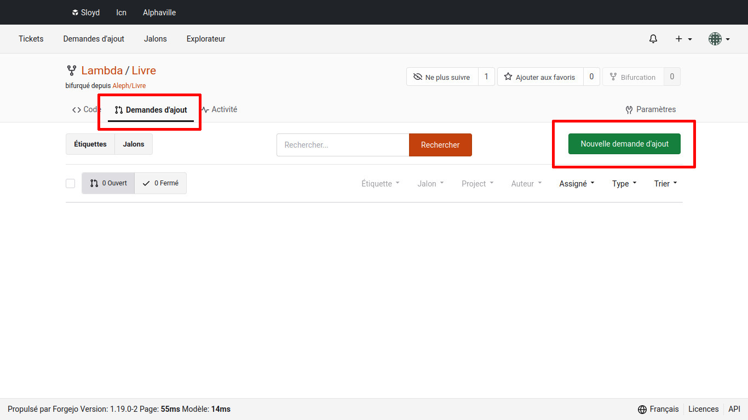The height and width of the screenshot is (420, 748).
Task: Expand the Assigné filter dropdown
Action: [x=577, y=184]
